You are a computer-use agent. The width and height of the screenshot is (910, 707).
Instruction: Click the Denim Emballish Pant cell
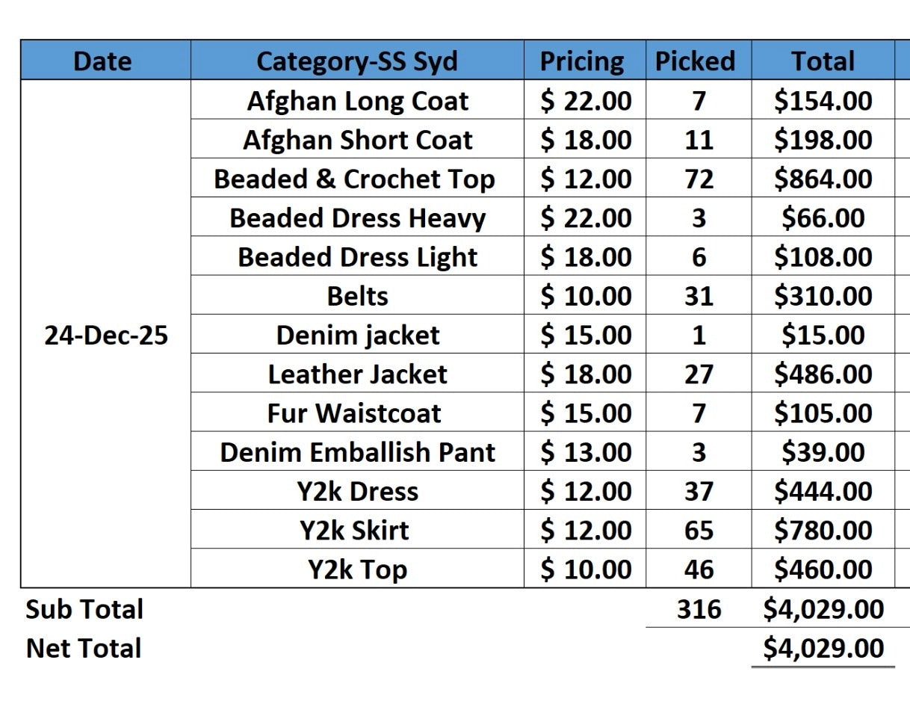[x=357, y=452]
